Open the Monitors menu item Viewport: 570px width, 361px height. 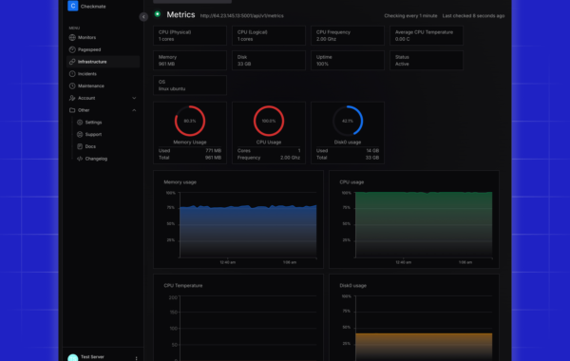tap(104, 37)
